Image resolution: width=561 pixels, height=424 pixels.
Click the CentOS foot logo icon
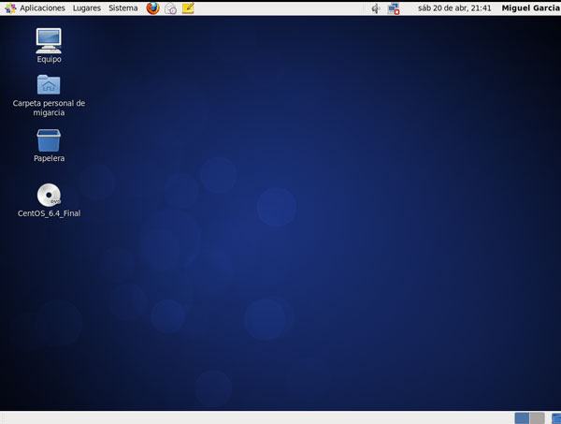(10, 8)
